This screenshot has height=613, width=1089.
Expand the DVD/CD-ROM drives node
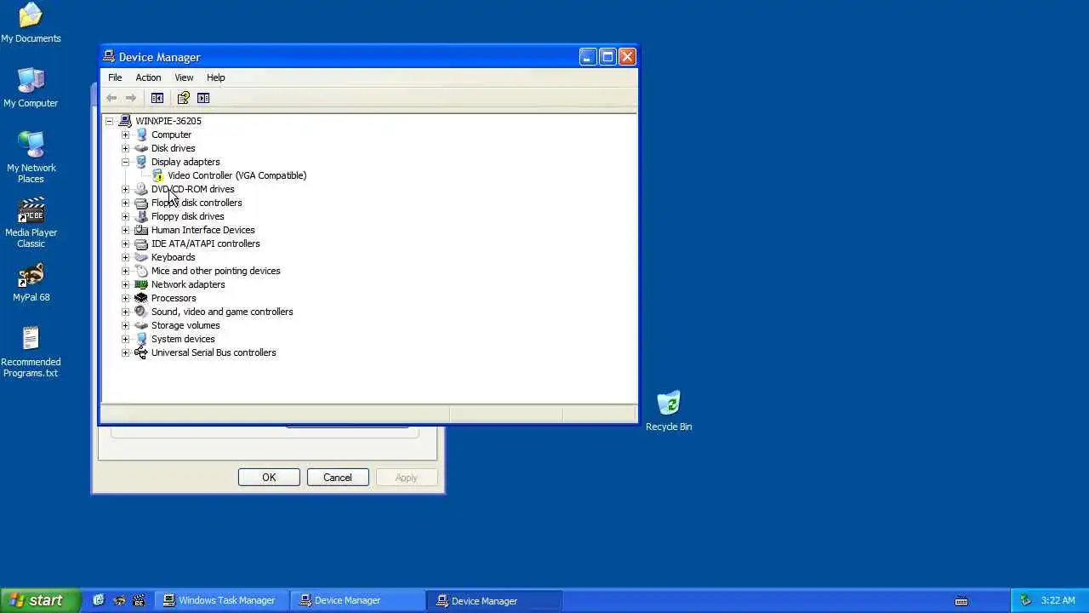click(125, 189)
